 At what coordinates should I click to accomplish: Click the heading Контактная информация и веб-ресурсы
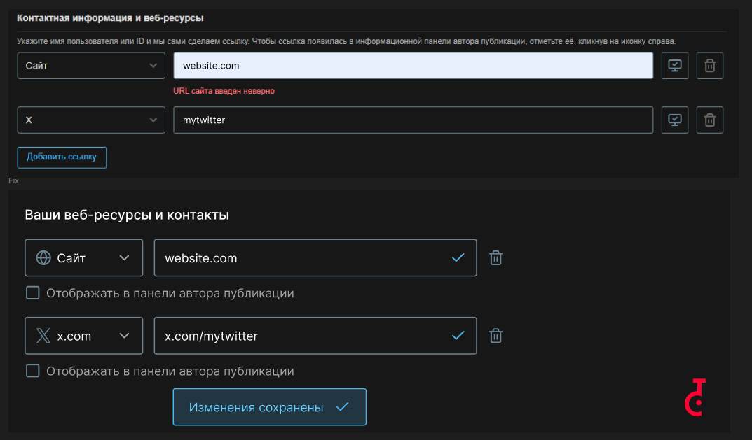pyautogui.click(x=110, y=18)
